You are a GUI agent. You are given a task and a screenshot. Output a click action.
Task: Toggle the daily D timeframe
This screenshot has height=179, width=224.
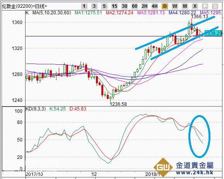pyautogui.click(x=165, y=6)
